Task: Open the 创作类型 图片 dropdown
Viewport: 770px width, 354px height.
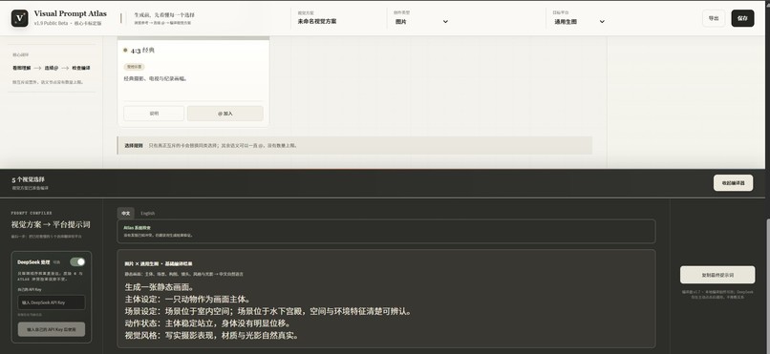Action: [422, 22]
